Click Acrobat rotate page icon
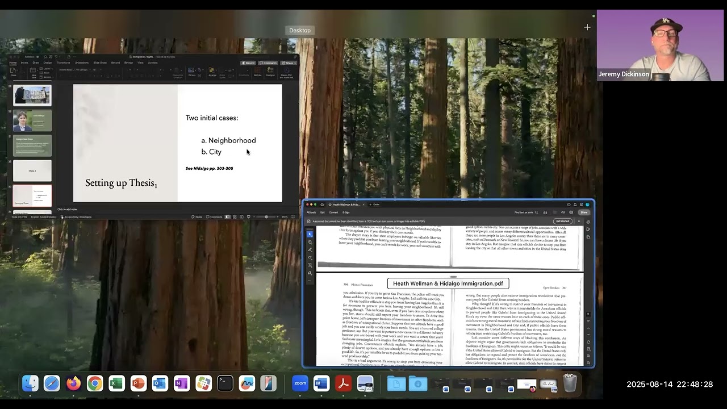 pos(588,342)
